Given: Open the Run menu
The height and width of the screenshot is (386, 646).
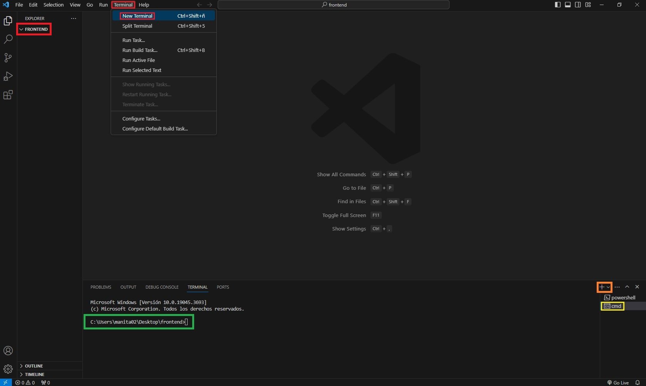Looking at the screenshot, I should coord(103,5).
